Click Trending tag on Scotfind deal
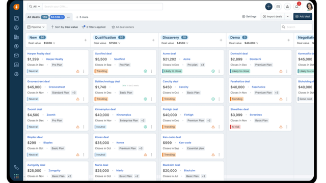 pos(101,71)
